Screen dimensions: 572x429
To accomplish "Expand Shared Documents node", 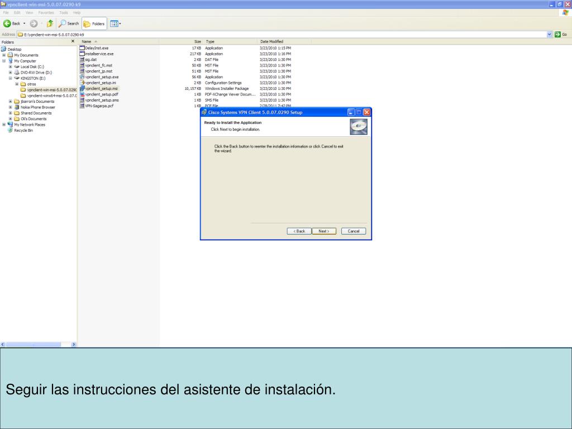I will 10,113.
